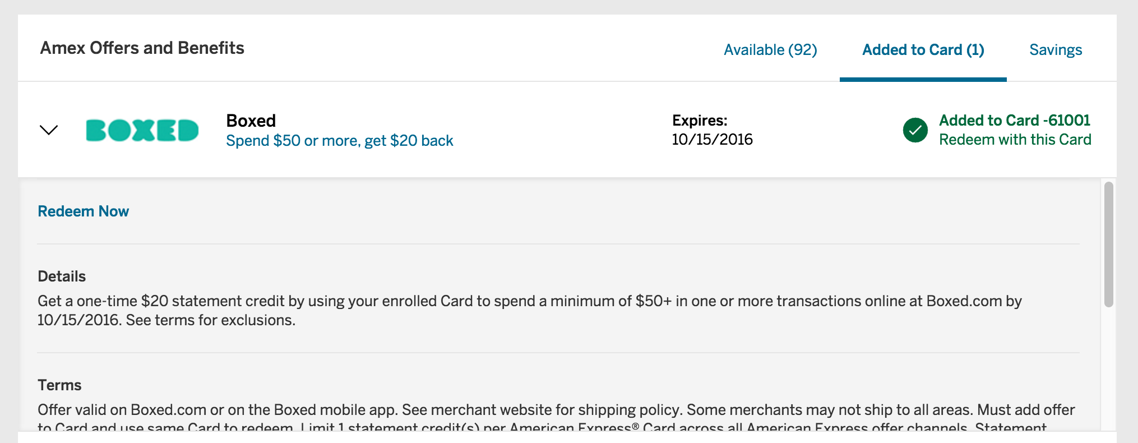Click the chevron next to the Boxed logo
Image resolution: width=1138 pixels, height=443 pixels.
48,130
